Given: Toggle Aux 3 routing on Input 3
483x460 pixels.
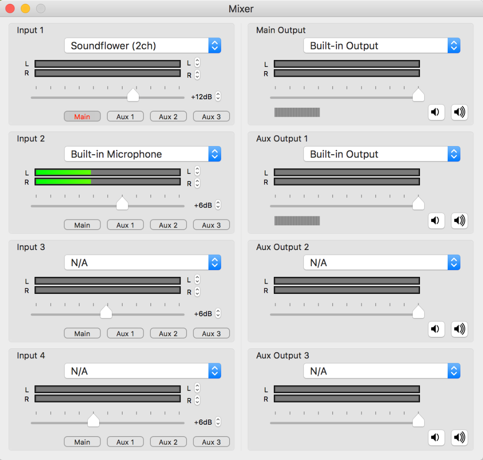Looking at the screenshot, I should 211,333.
